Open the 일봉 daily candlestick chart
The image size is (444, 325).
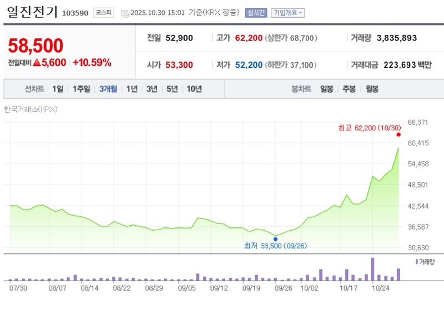coord(326,89)
